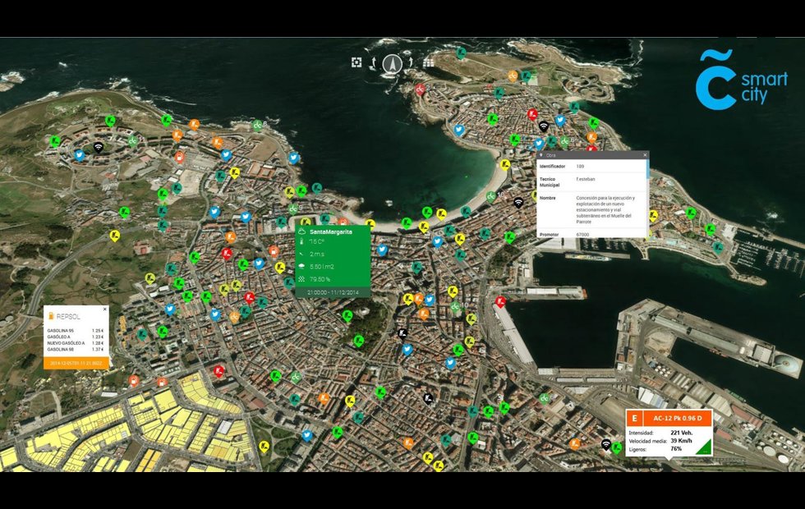The width and height of the screenshot is (805, 509).
Task: Click the smart city logo
Action: click(x=741, y=79)
